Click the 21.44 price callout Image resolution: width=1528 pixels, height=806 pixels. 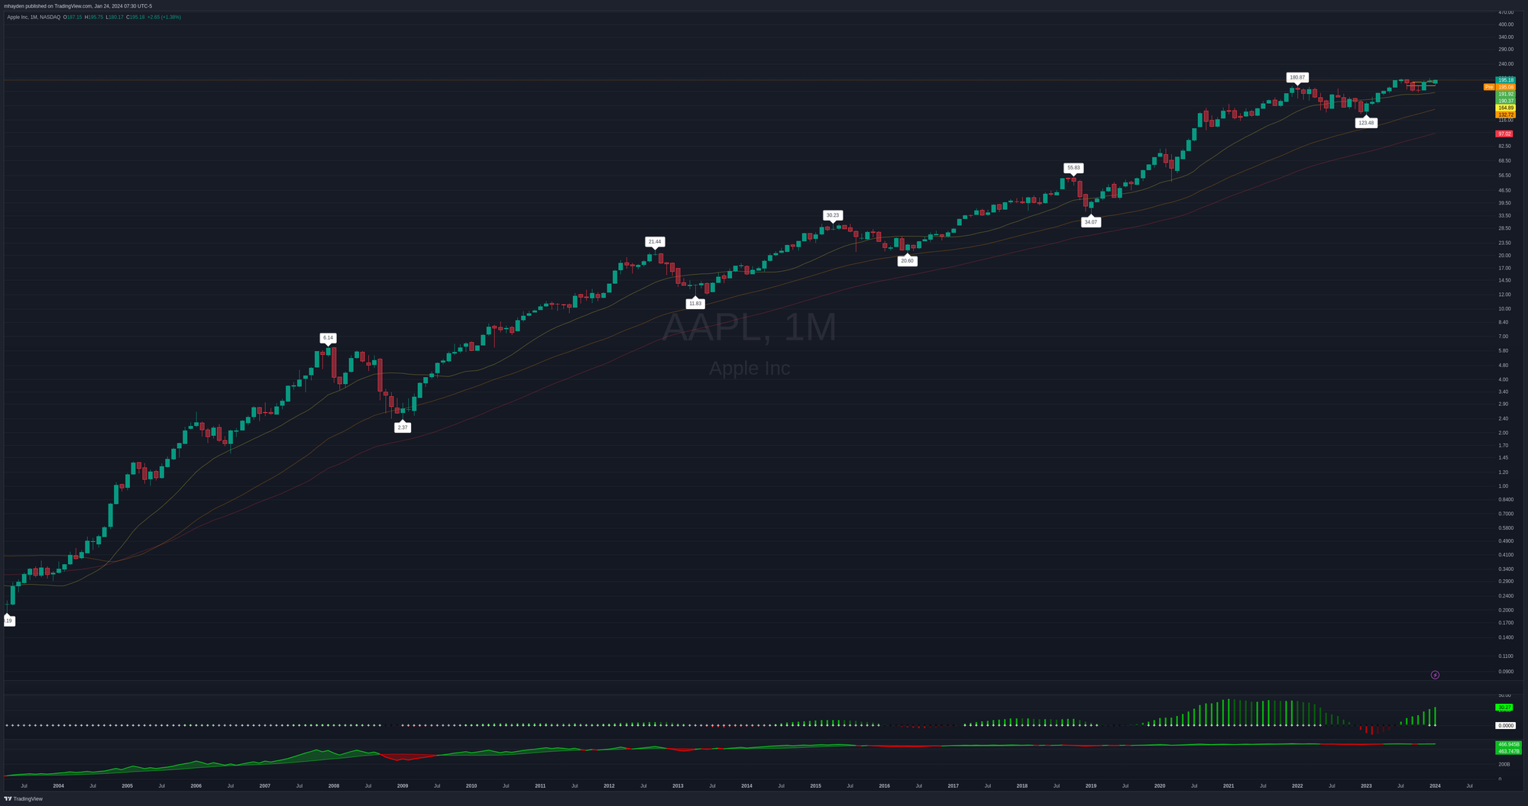point(655,241)
